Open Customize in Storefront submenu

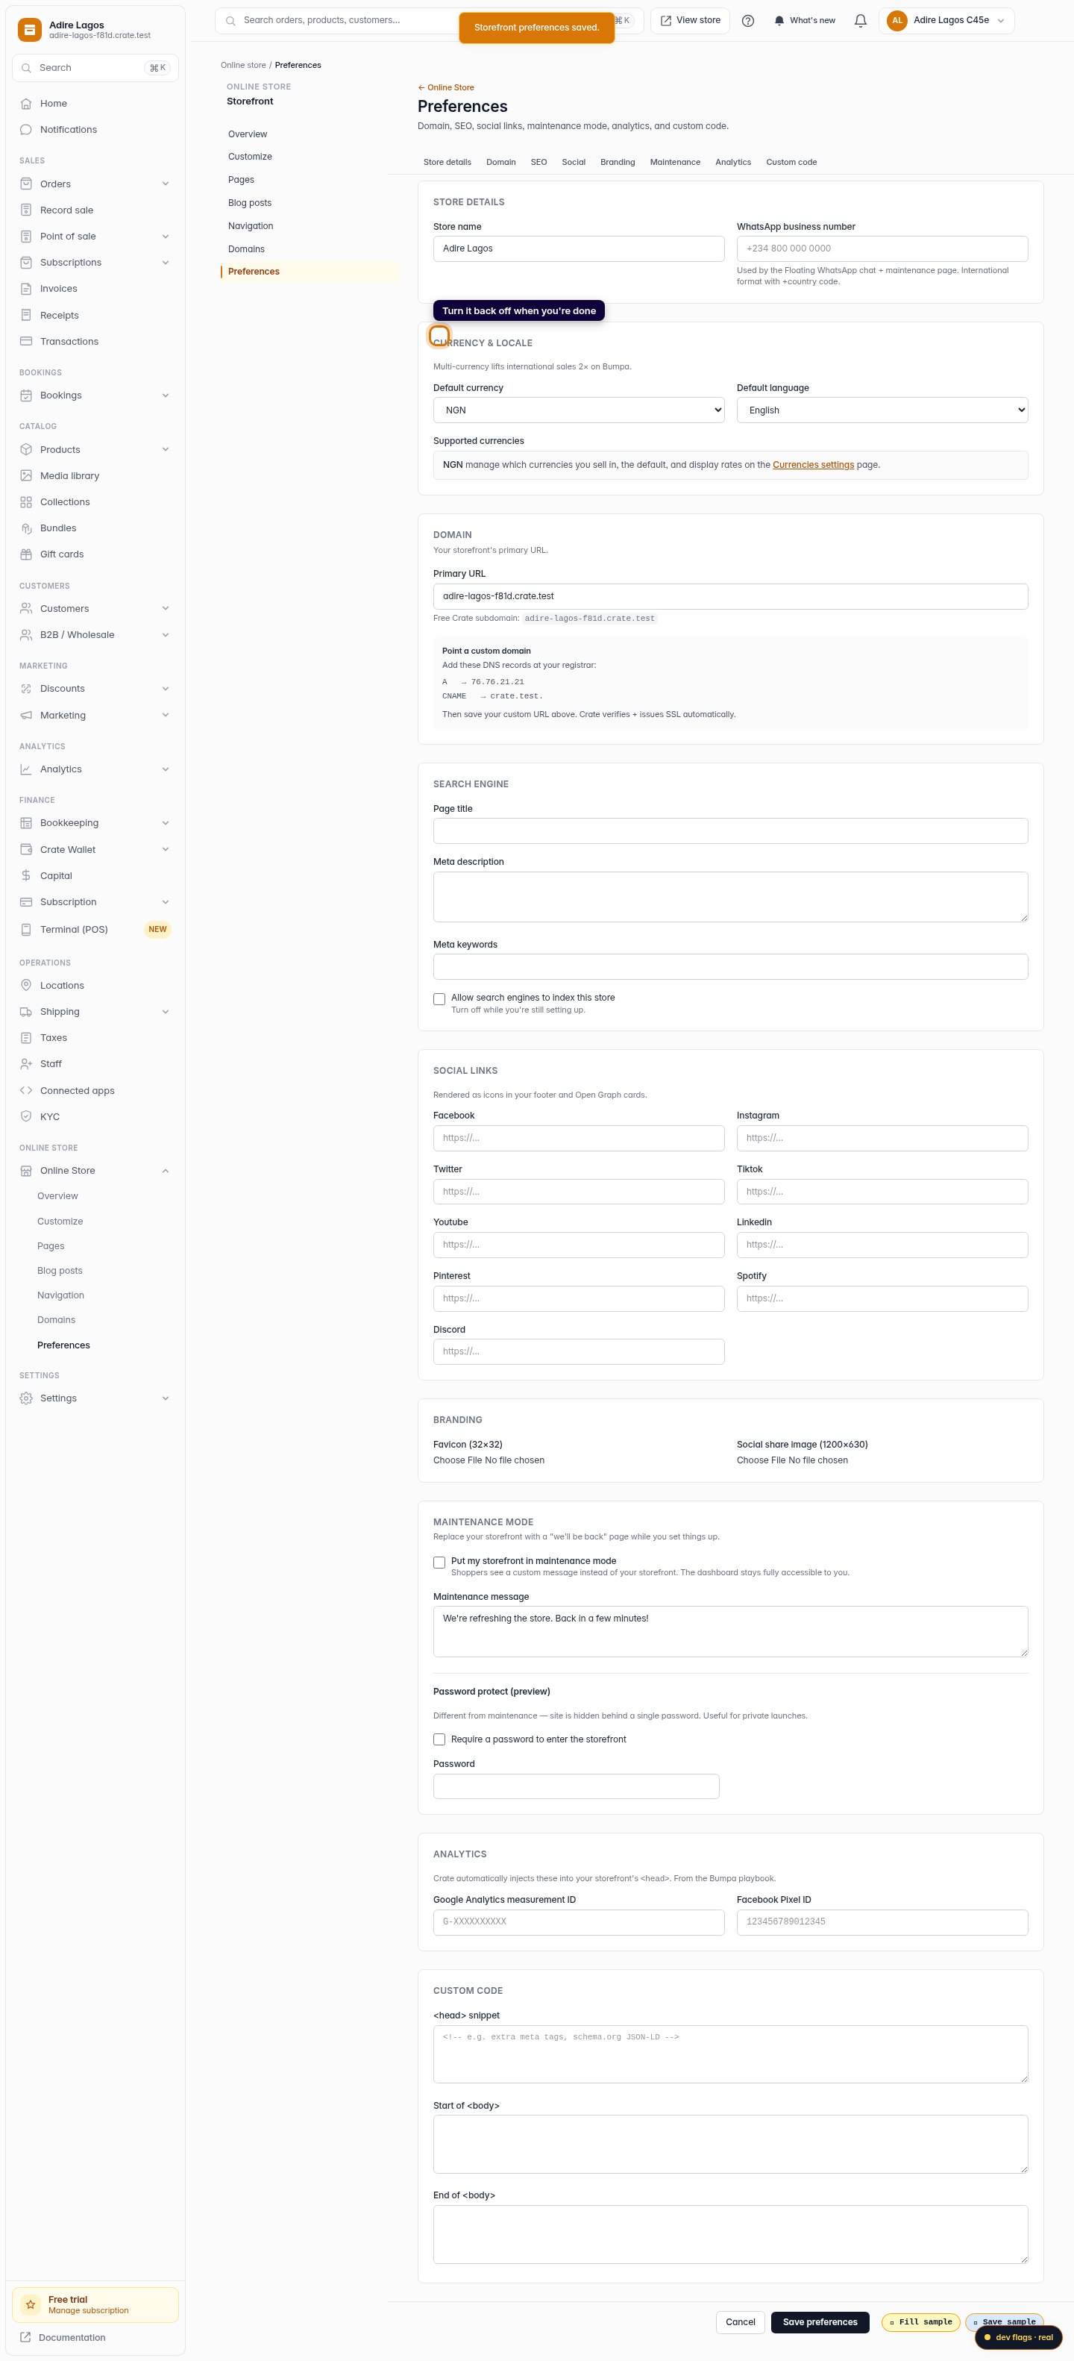(250, 157)
